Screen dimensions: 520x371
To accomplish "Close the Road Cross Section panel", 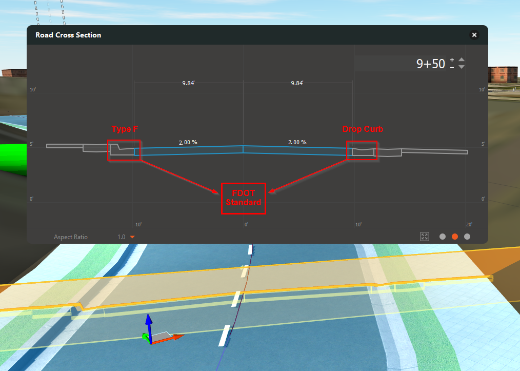I will coord(474,35).
